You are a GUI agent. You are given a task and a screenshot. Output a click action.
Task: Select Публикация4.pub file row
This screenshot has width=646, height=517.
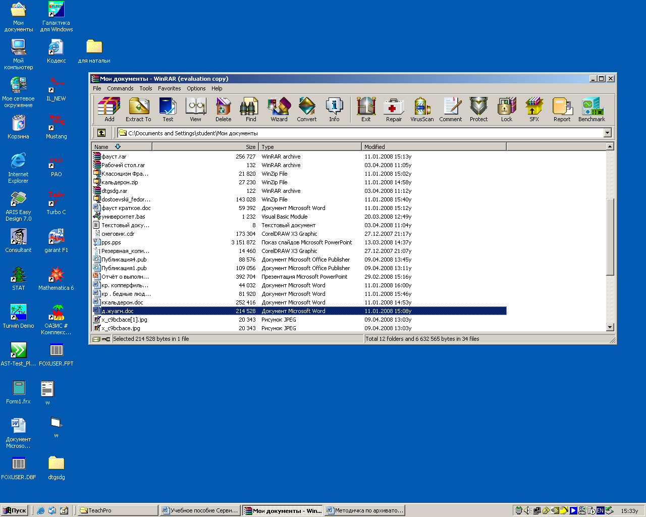pyautogui.click(x=299, y=260)
